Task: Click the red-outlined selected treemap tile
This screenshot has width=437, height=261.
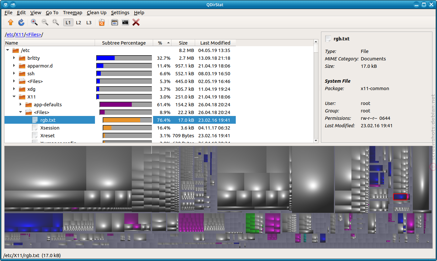Action: click(400, 197)
